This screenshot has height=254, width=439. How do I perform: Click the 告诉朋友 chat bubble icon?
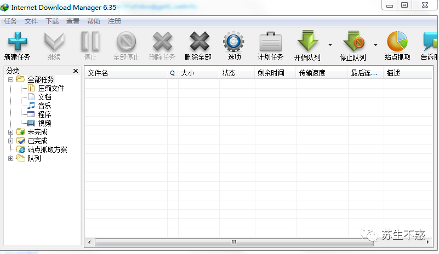(x=431, y=42)
